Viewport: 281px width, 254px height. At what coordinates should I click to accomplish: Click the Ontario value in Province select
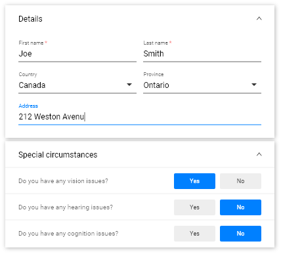tap(156, 85)
